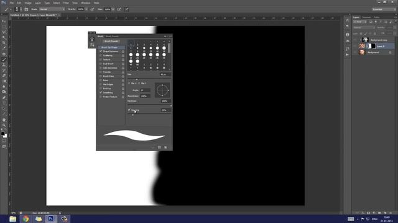Enable the Color Dynamics checkbox
The height and width of the screenshot is (223, 398).
pos(101,68)
